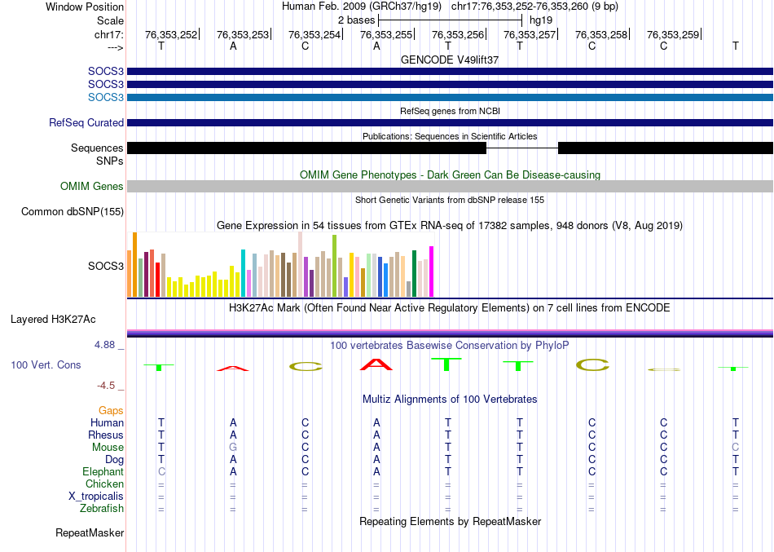Open the GENCODE V49lift37 track title

(x=450, y=60)
